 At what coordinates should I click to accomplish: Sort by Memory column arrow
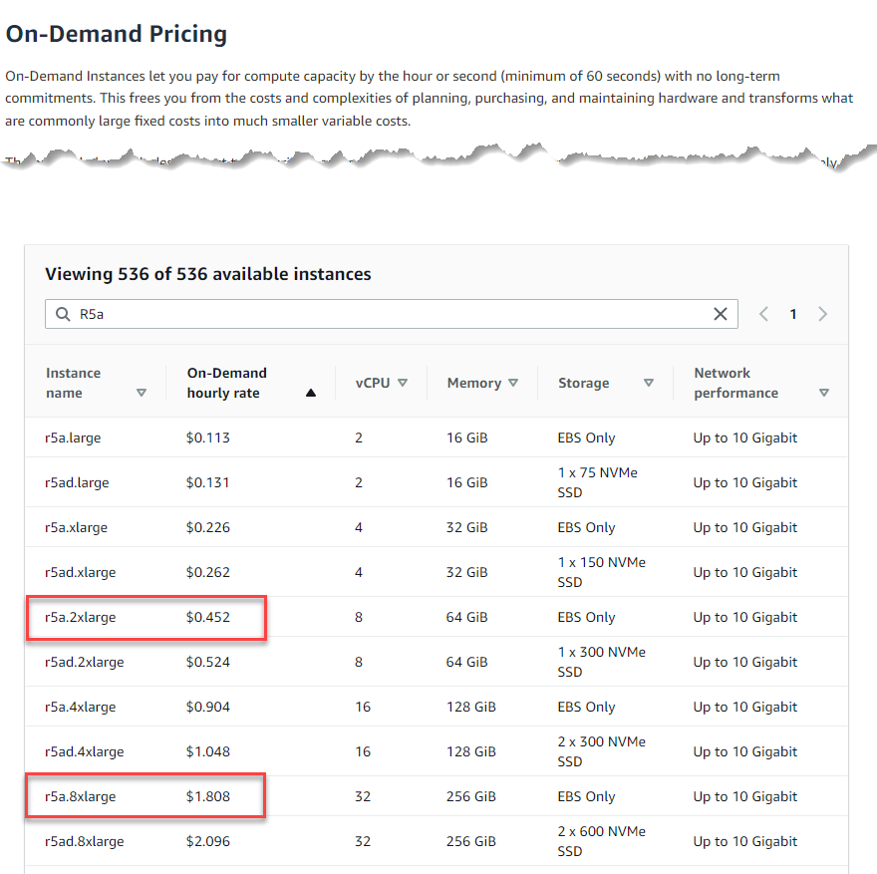(513, 383)
